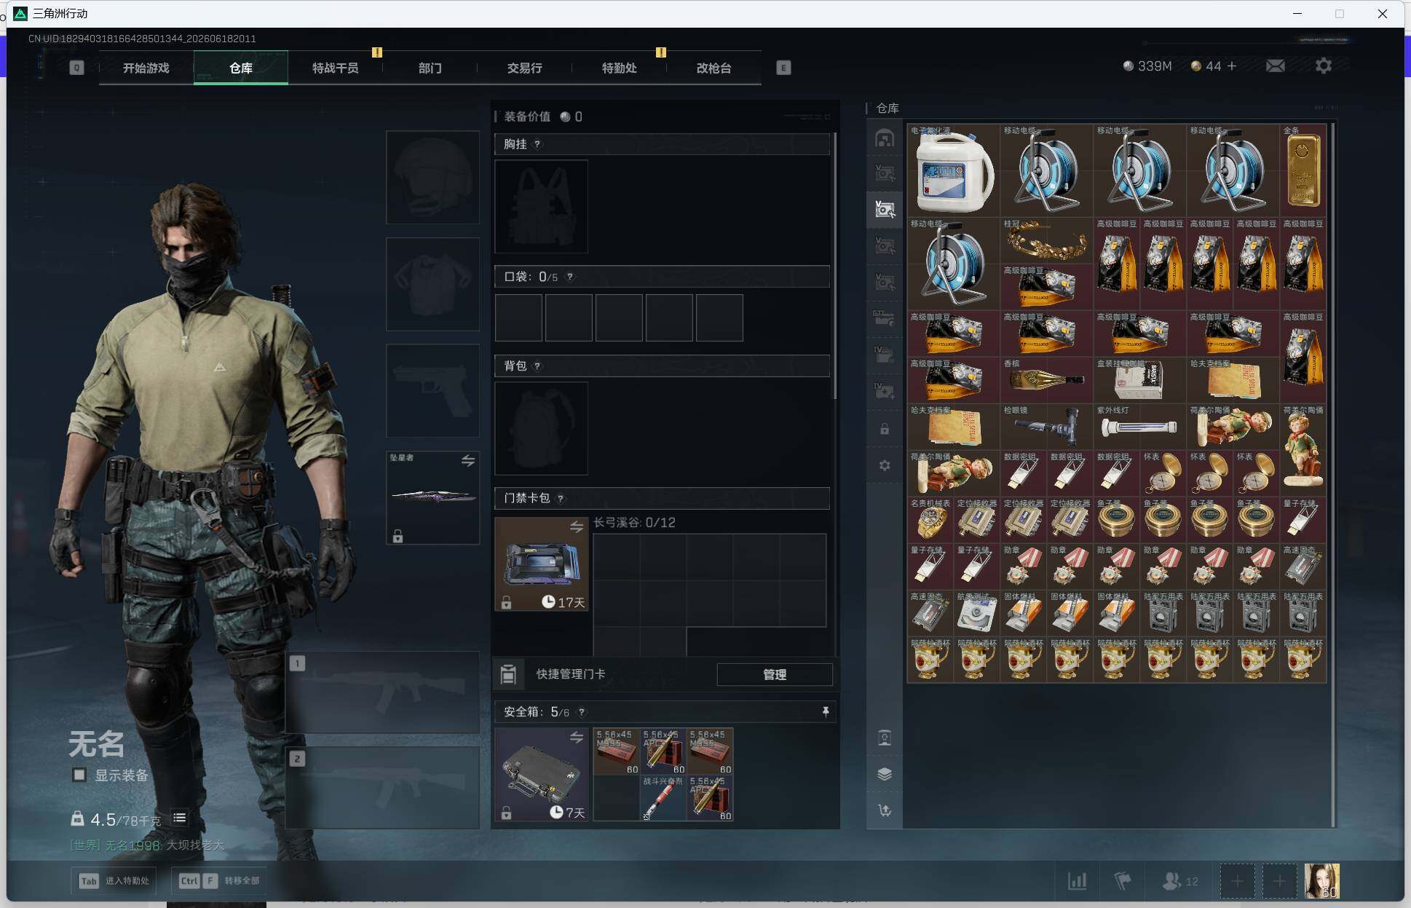The height and width of the screenshot is (908, 1411).
Task: Switch to the 特勤处 tab
Action: [620, 68]
